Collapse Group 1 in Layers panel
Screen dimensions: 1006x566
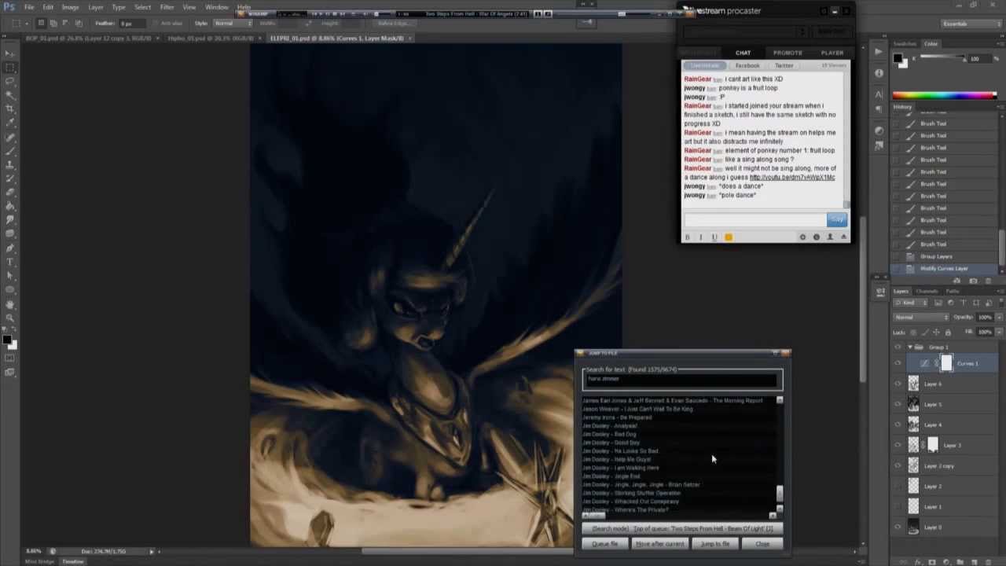(x=910, y=347)
